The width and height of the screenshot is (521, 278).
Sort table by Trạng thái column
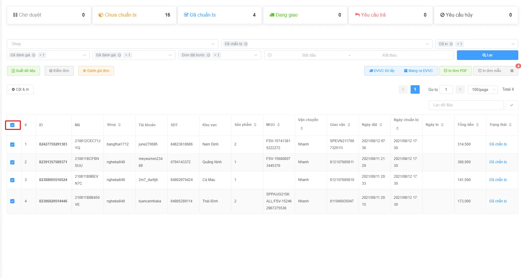(510, 125)
